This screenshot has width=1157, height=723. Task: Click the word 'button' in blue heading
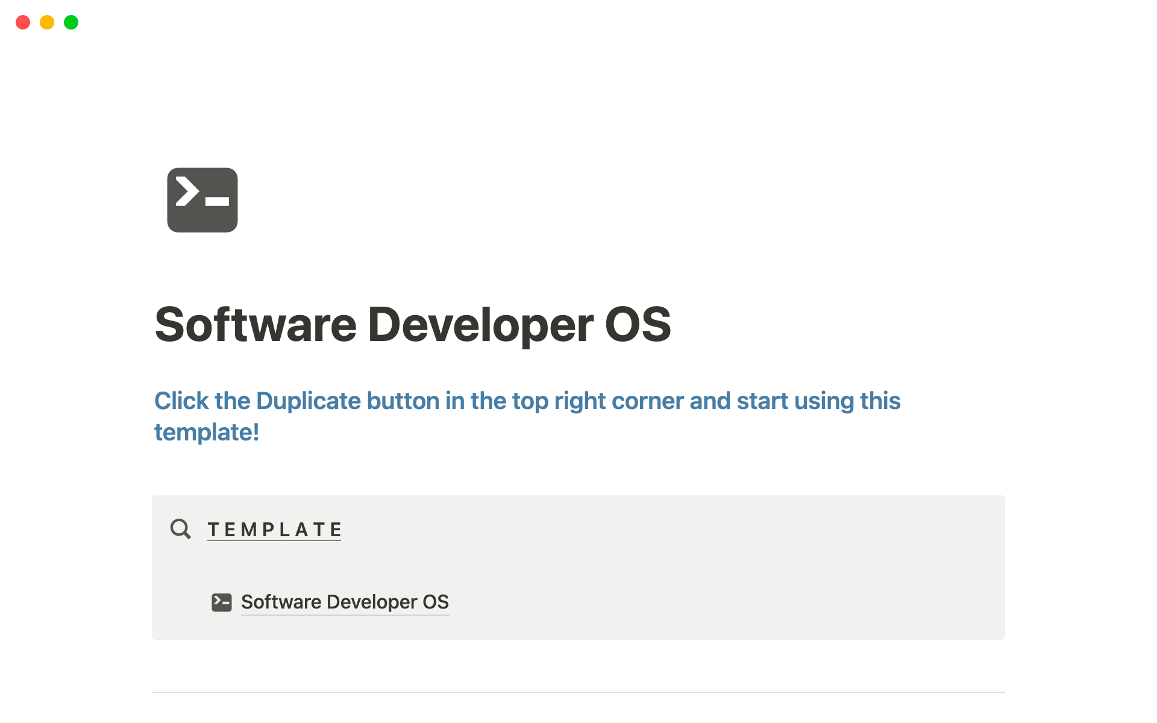tap(403, 401)
